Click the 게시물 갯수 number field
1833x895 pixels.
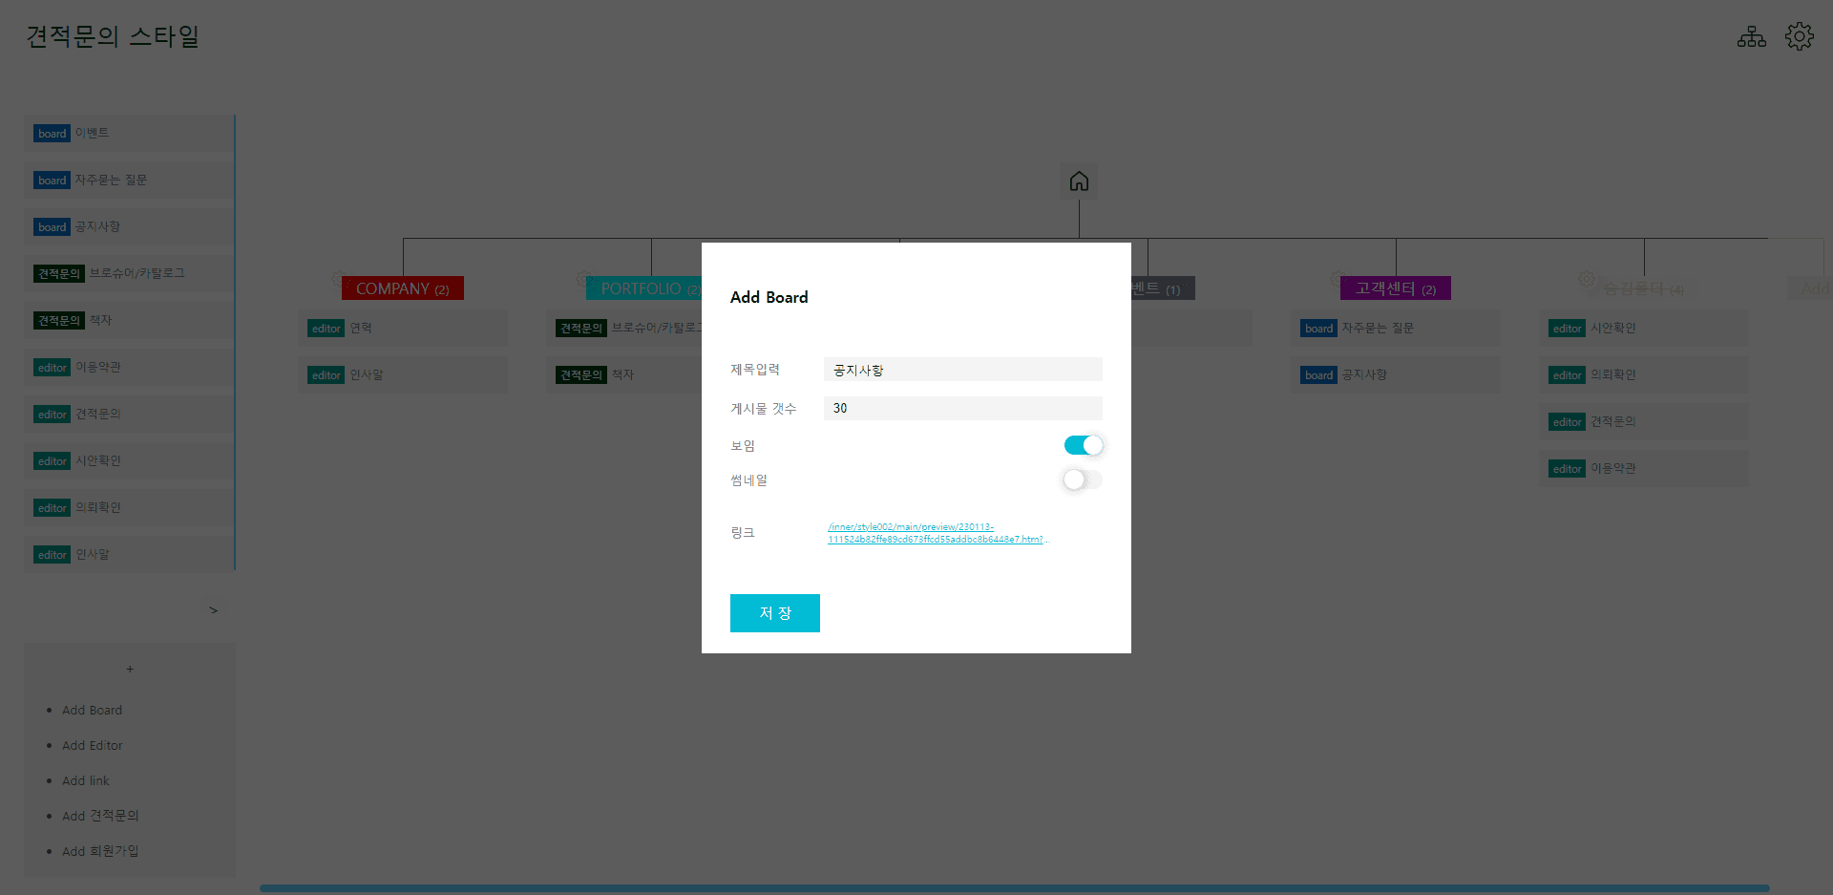point(962,408)
